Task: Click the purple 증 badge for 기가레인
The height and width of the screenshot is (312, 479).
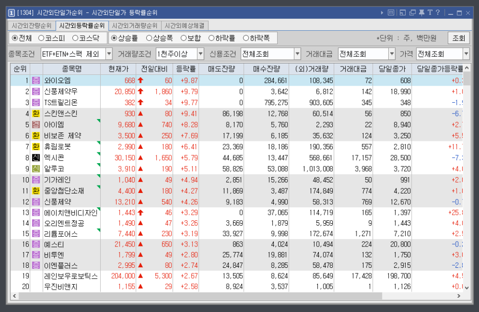Action: point(36,180)
